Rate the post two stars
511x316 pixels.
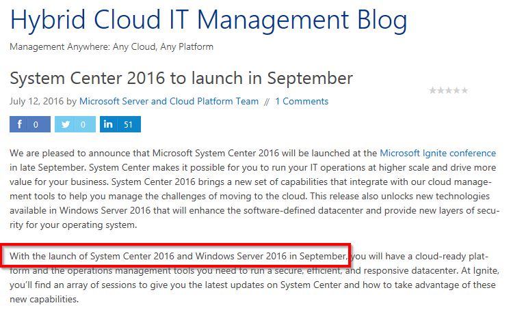pyautogui.click(x=440, y=90)
